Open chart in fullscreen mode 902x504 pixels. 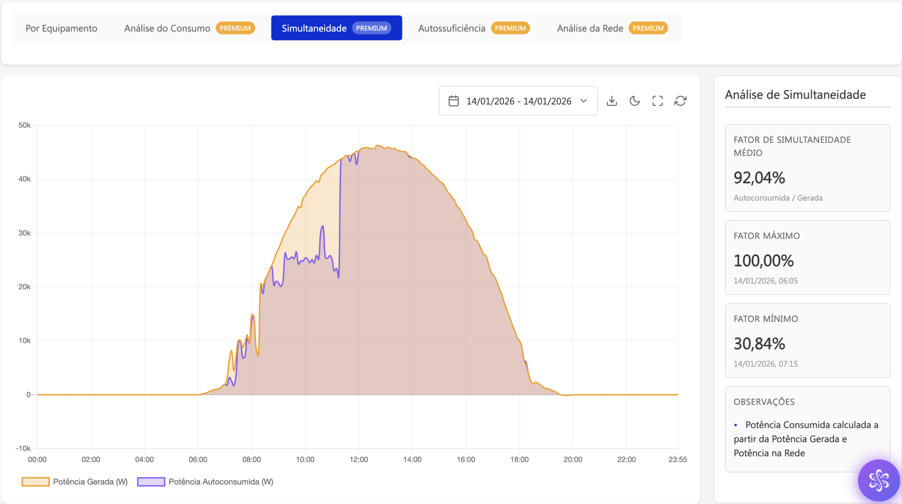point(657,101)
